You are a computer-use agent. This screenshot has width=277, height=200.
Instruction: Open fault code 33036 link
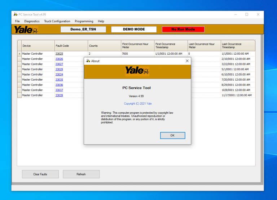pos(59,85)
